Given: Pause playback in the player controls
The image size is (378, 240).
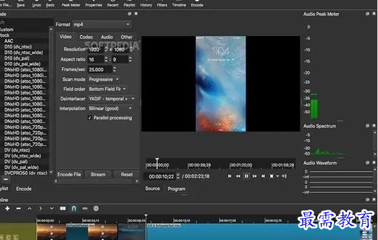Looking at the screenshot, I should (246, 176).
